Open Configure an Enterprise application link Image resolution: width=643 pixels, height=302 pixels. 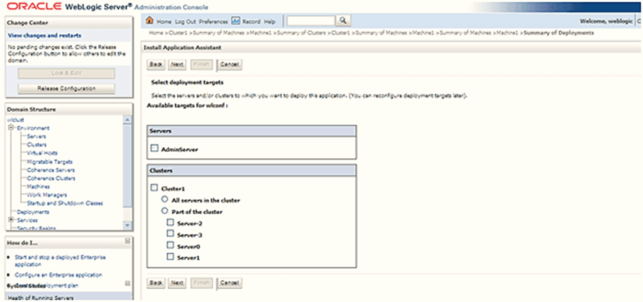tap(59, 275)
